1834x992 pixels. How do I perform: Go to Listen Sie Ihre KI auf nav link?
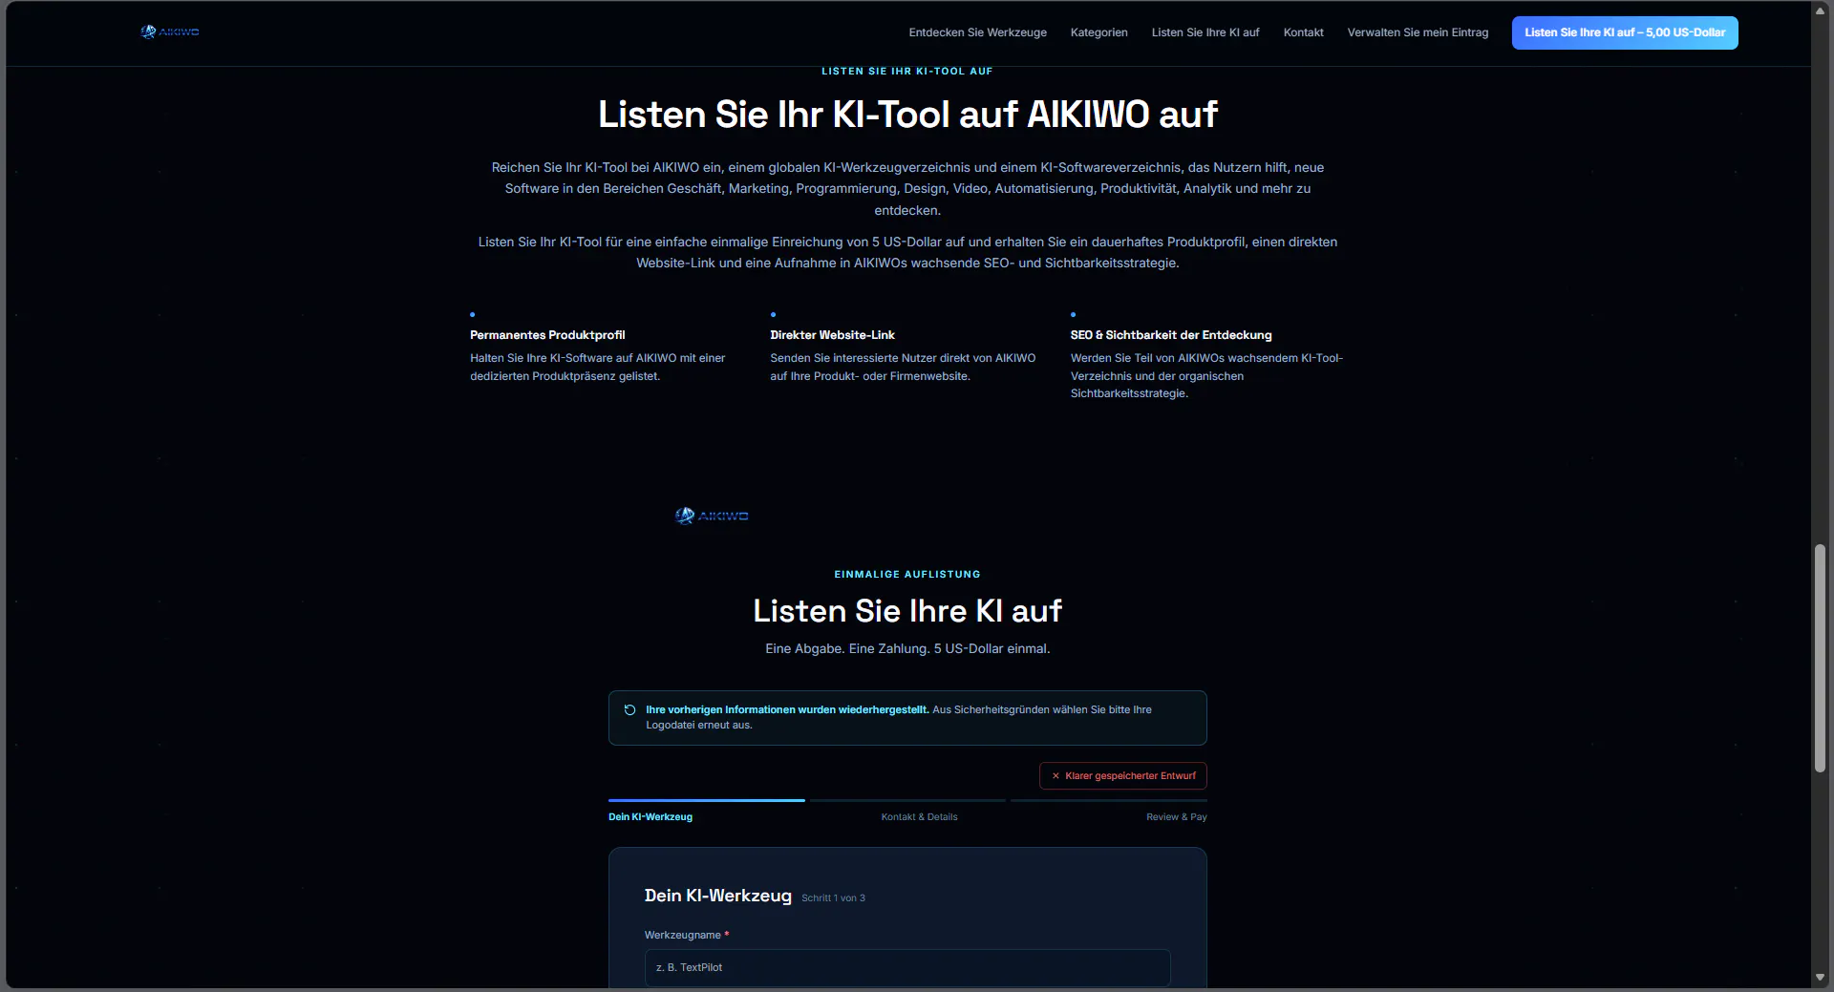(x=1205, y=32)
